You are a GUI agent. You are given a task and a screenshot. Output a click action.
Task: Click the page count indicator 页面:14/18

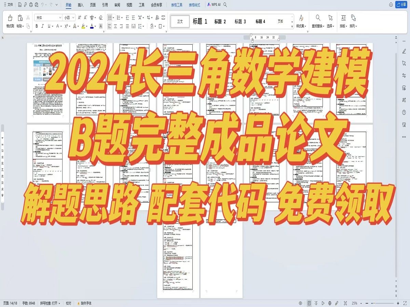pos(10,303)
